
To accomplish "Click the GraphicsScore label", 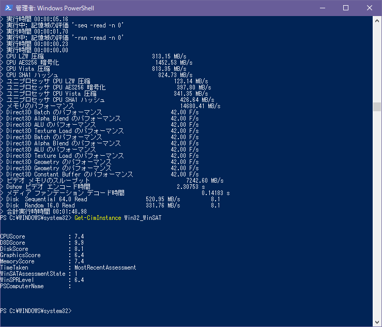I will tap(21, 255).
